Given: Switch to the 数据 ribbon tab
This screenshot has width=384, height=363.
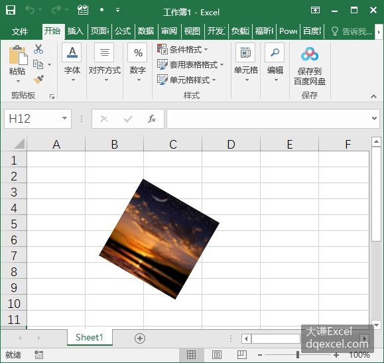Looking at the screenshot, I should (x=146, y=31).
